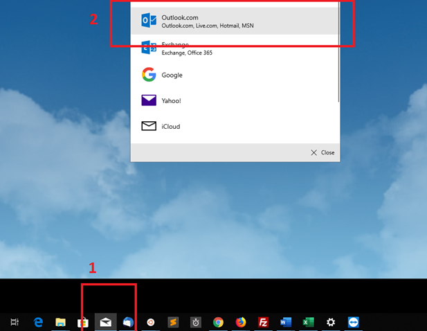Launch Sublime Text from the taskbar
The image size is (427, 331).
point(173,322)
